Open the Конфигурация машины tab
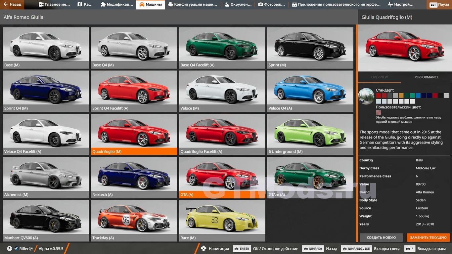Screen dimensions: 452x254 193,5
